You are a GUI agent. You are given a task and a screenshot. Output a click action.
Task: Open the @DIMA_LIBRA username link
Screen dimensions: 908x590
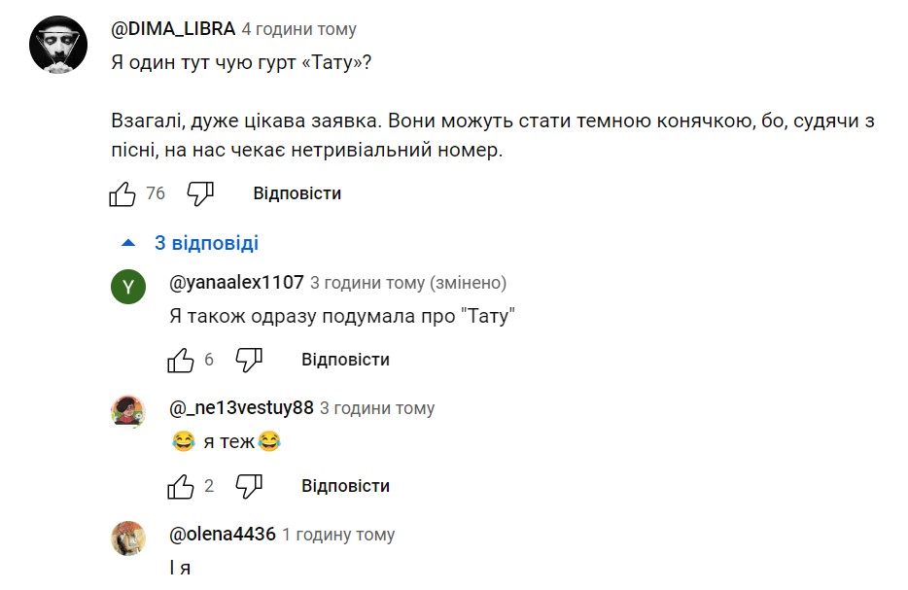173,29
